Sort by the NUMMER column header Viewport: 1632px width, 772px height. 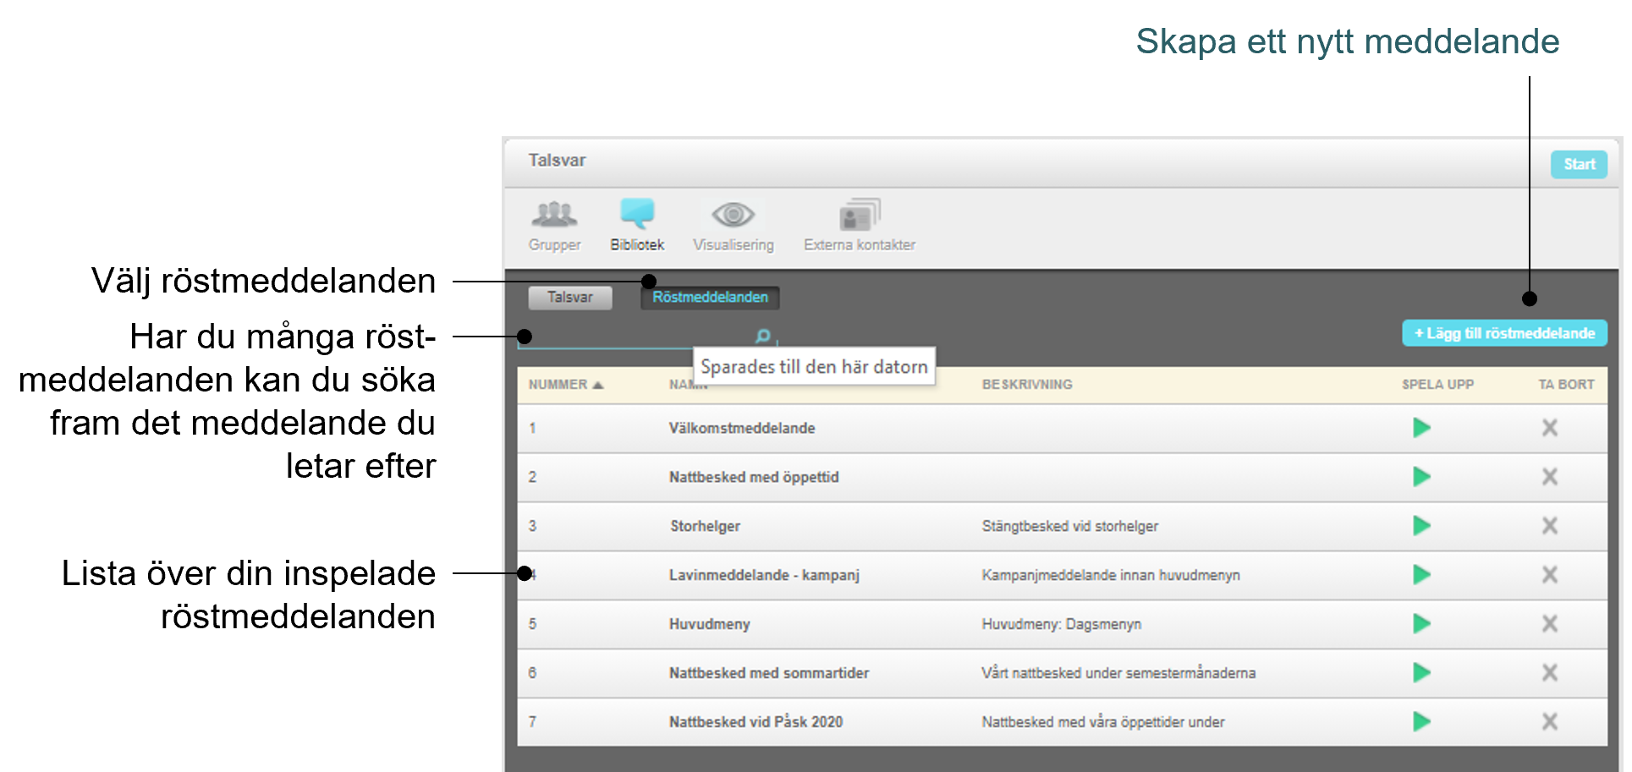566,385
